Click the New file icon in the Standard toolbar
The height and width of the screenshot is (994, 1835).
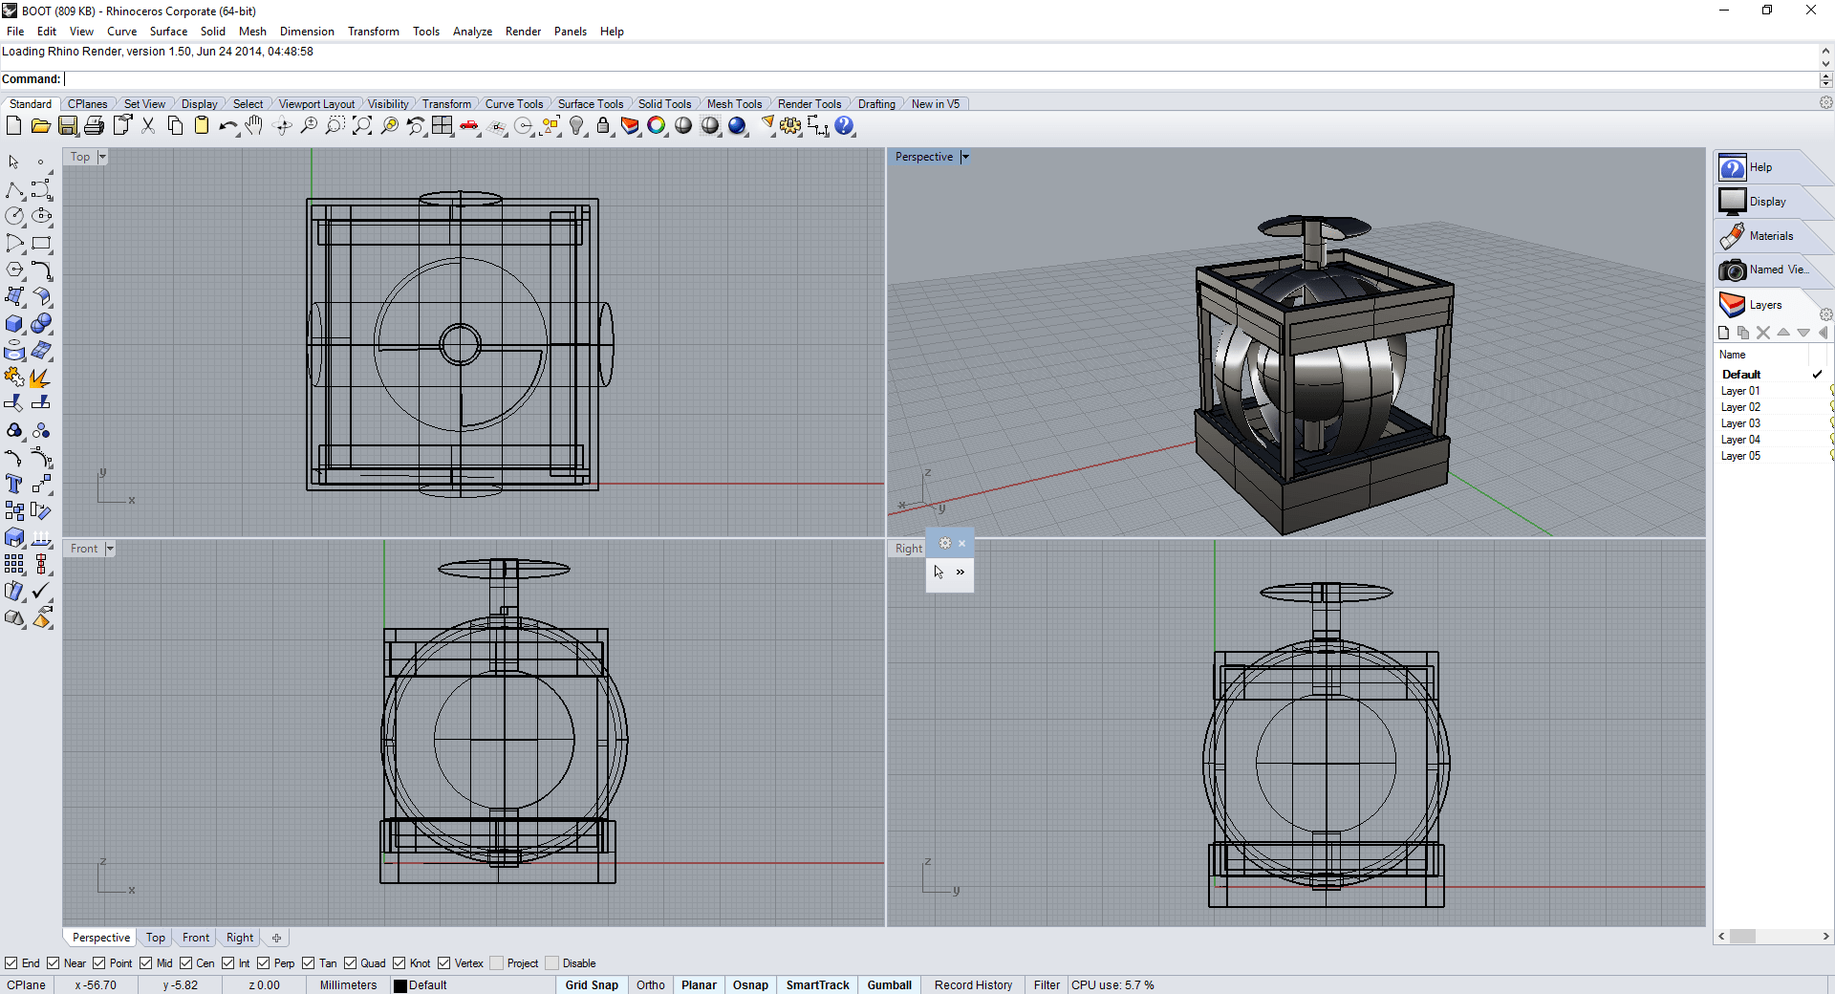point(13,125)
